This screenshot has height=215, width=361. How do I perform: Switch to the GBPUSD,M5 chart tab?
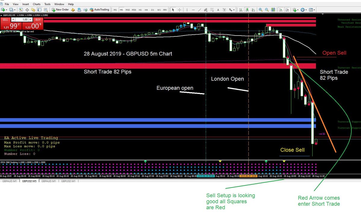pyautogui.click(x=30, y=181)
